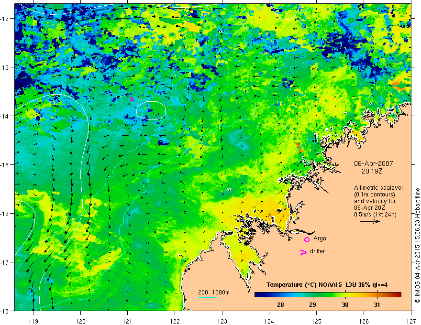Click the '200 1000m' depth contour label
The height and width of the screenshot is (325, 421).
pyautogui.click(x=214, y=292)
